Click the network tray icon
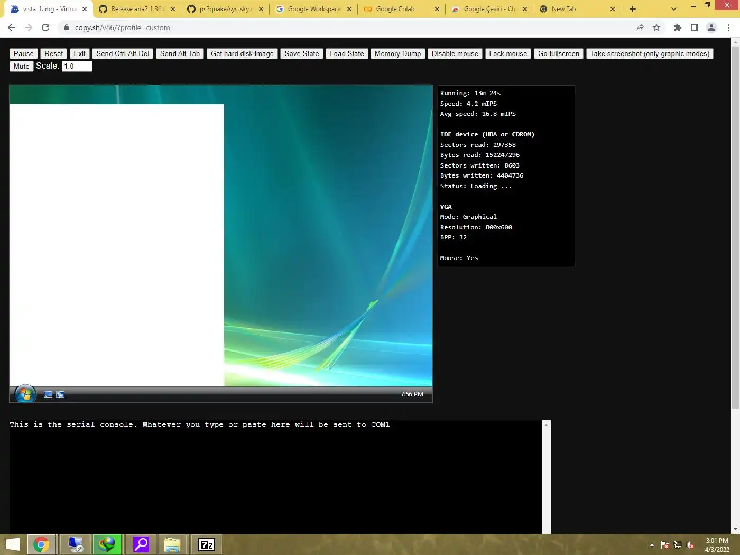This screenshot has width=740, height=555. coord(678,545)
